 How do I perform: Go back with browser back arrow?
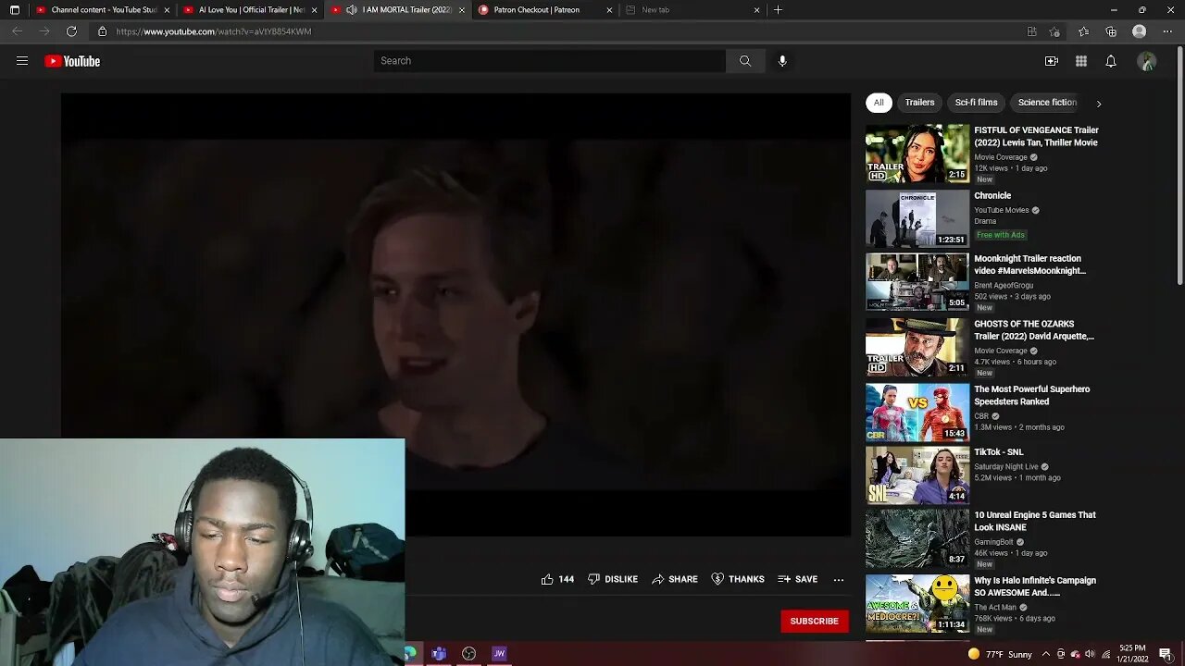tap(17, 31)
